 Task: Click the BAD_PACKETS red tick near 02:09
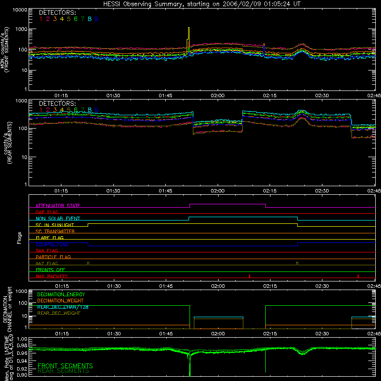(x=250, y=276)
